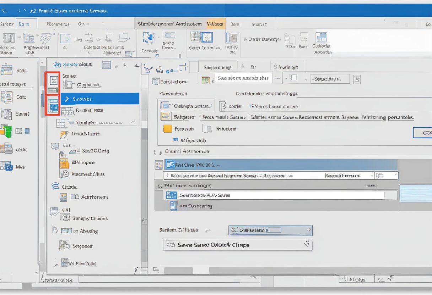Open the orange-highlighted ribbon tab
Image resolution: width=432 pixels, height=295 pixels.
[215, 24]
